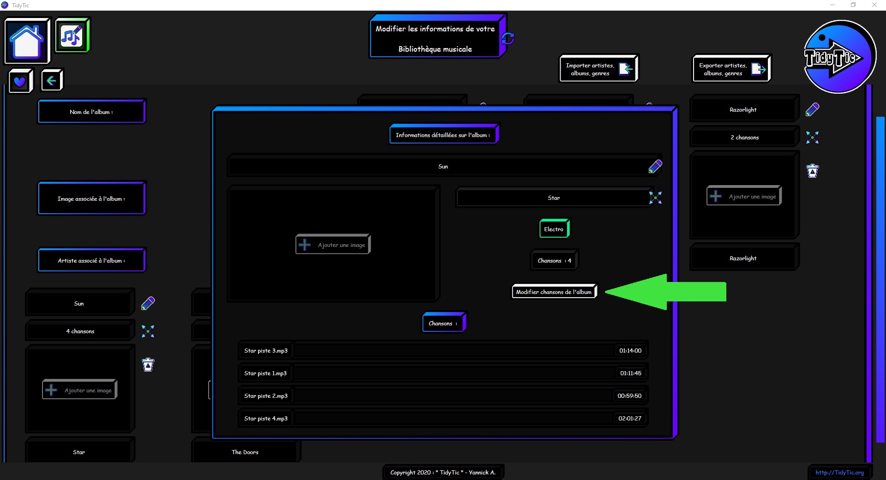Go back using the left arrow icon
This screenshot has height=480, width=886.
click(51, 81)
